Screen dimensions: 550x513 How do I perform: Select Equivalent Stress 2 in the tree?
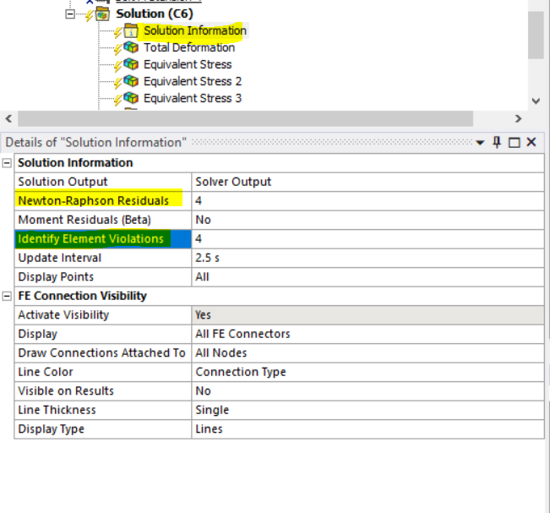click(192, 81)
